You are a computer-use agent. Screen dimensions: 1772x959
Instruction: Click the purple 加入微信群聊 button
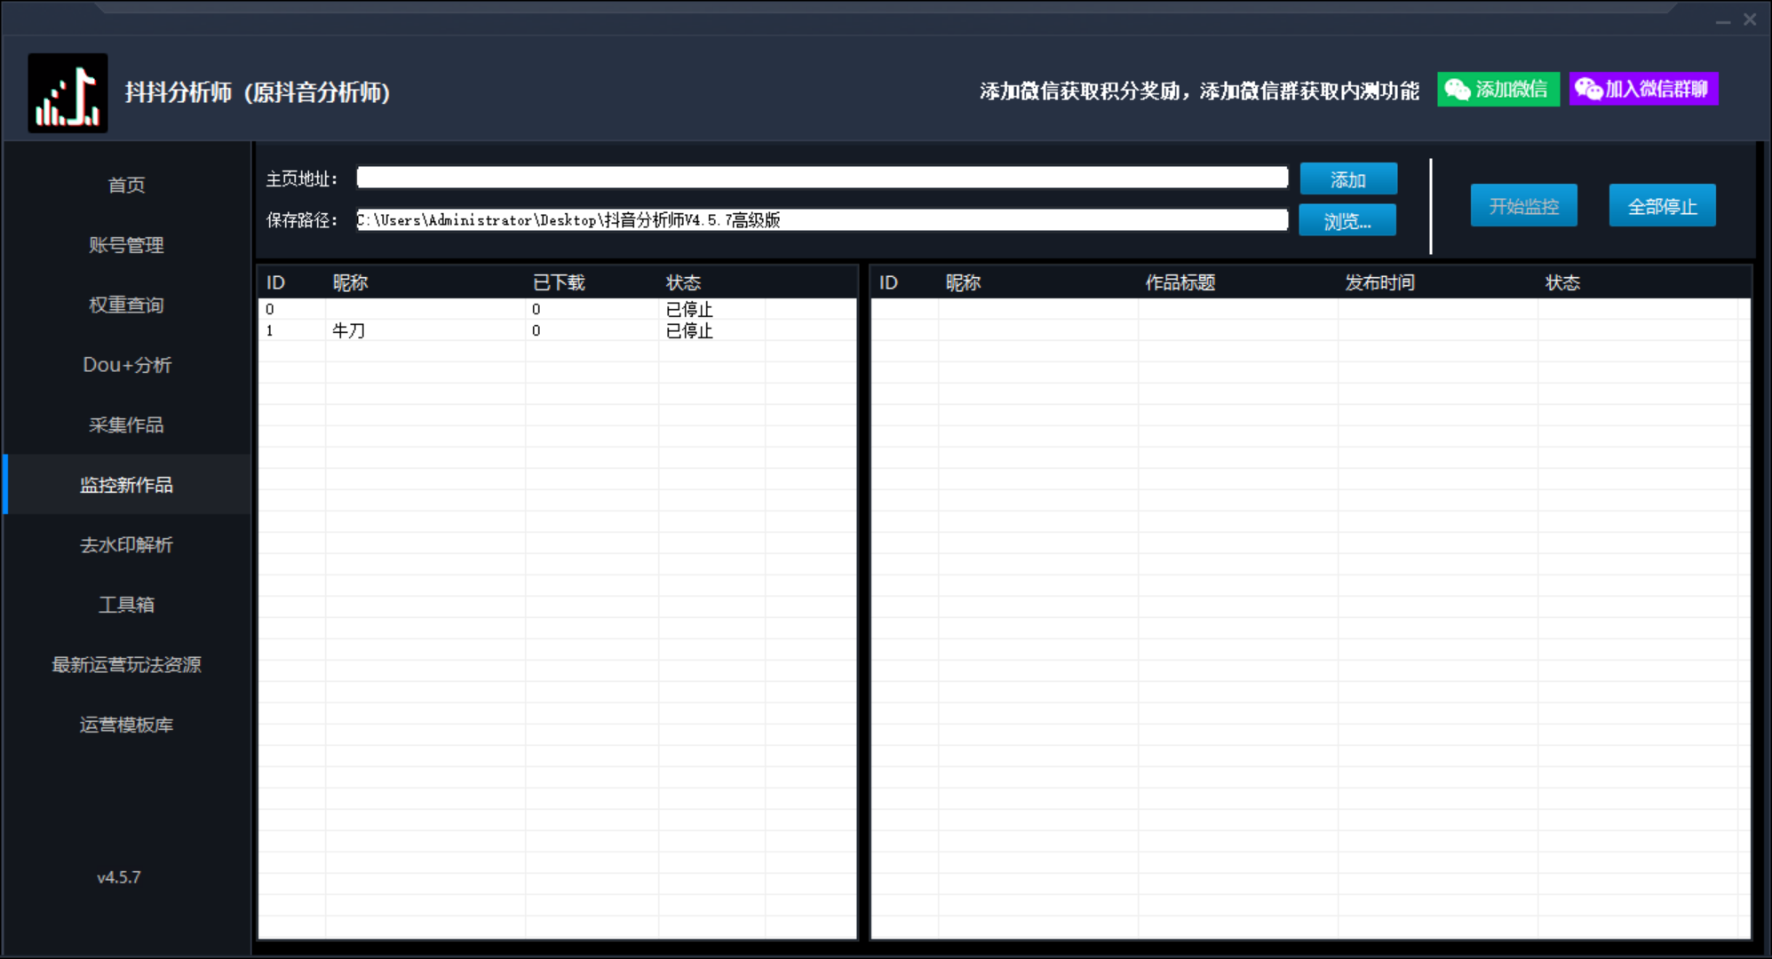coord(1643,90)
